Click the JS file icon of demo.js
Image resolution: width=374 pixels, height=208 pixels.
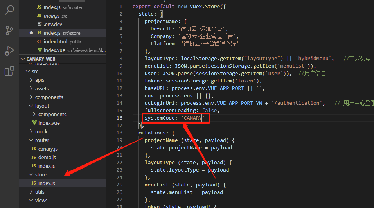click(34, 157)
